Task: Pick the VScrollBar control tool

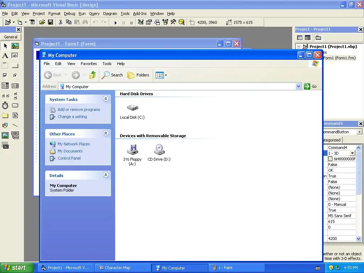Action: pos(15,95)
